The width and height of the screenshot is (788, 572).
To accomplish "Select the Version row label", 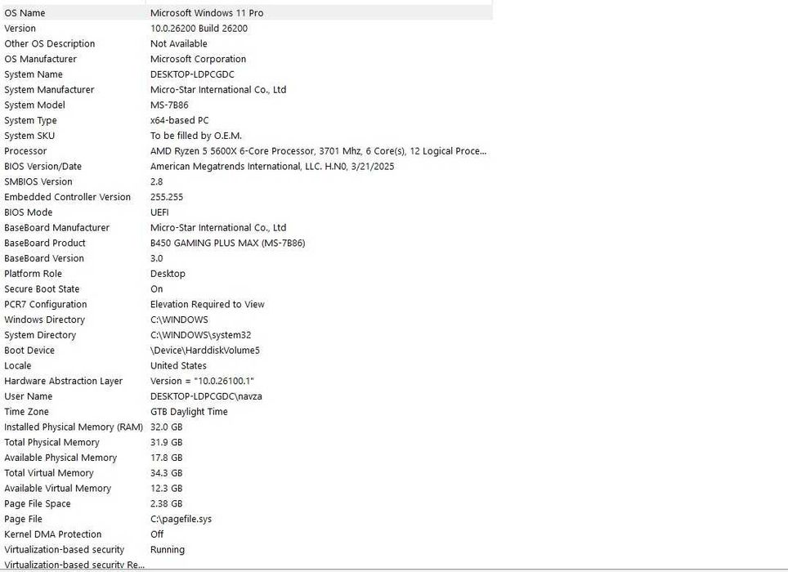I will coord(20,28).
